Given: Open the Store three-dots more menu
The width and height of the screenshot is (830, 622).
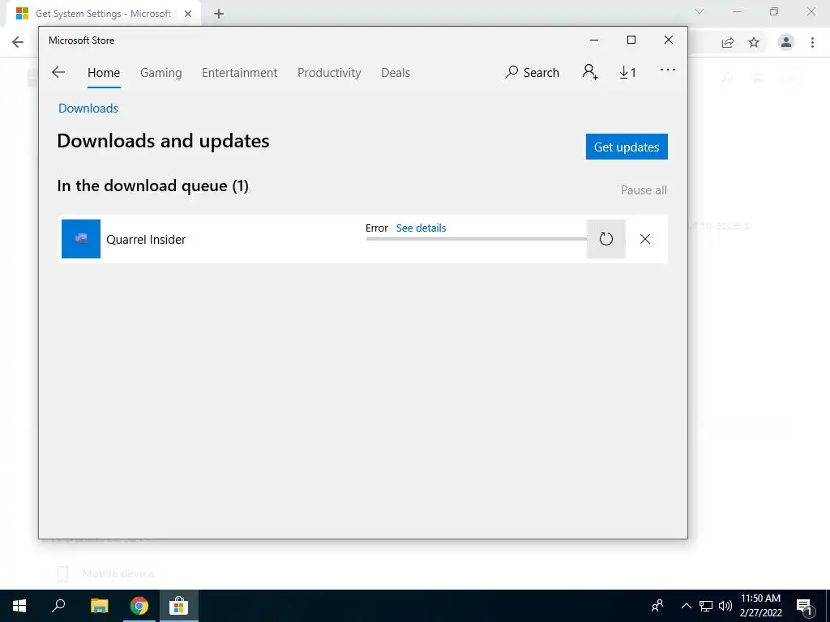Looking at the screenshot, I should click(x=668, y=70).
